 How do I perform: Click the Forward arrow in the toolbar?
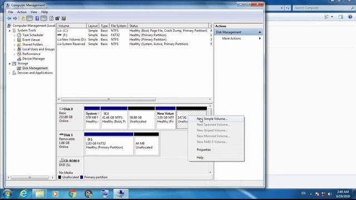click(15, 18)
